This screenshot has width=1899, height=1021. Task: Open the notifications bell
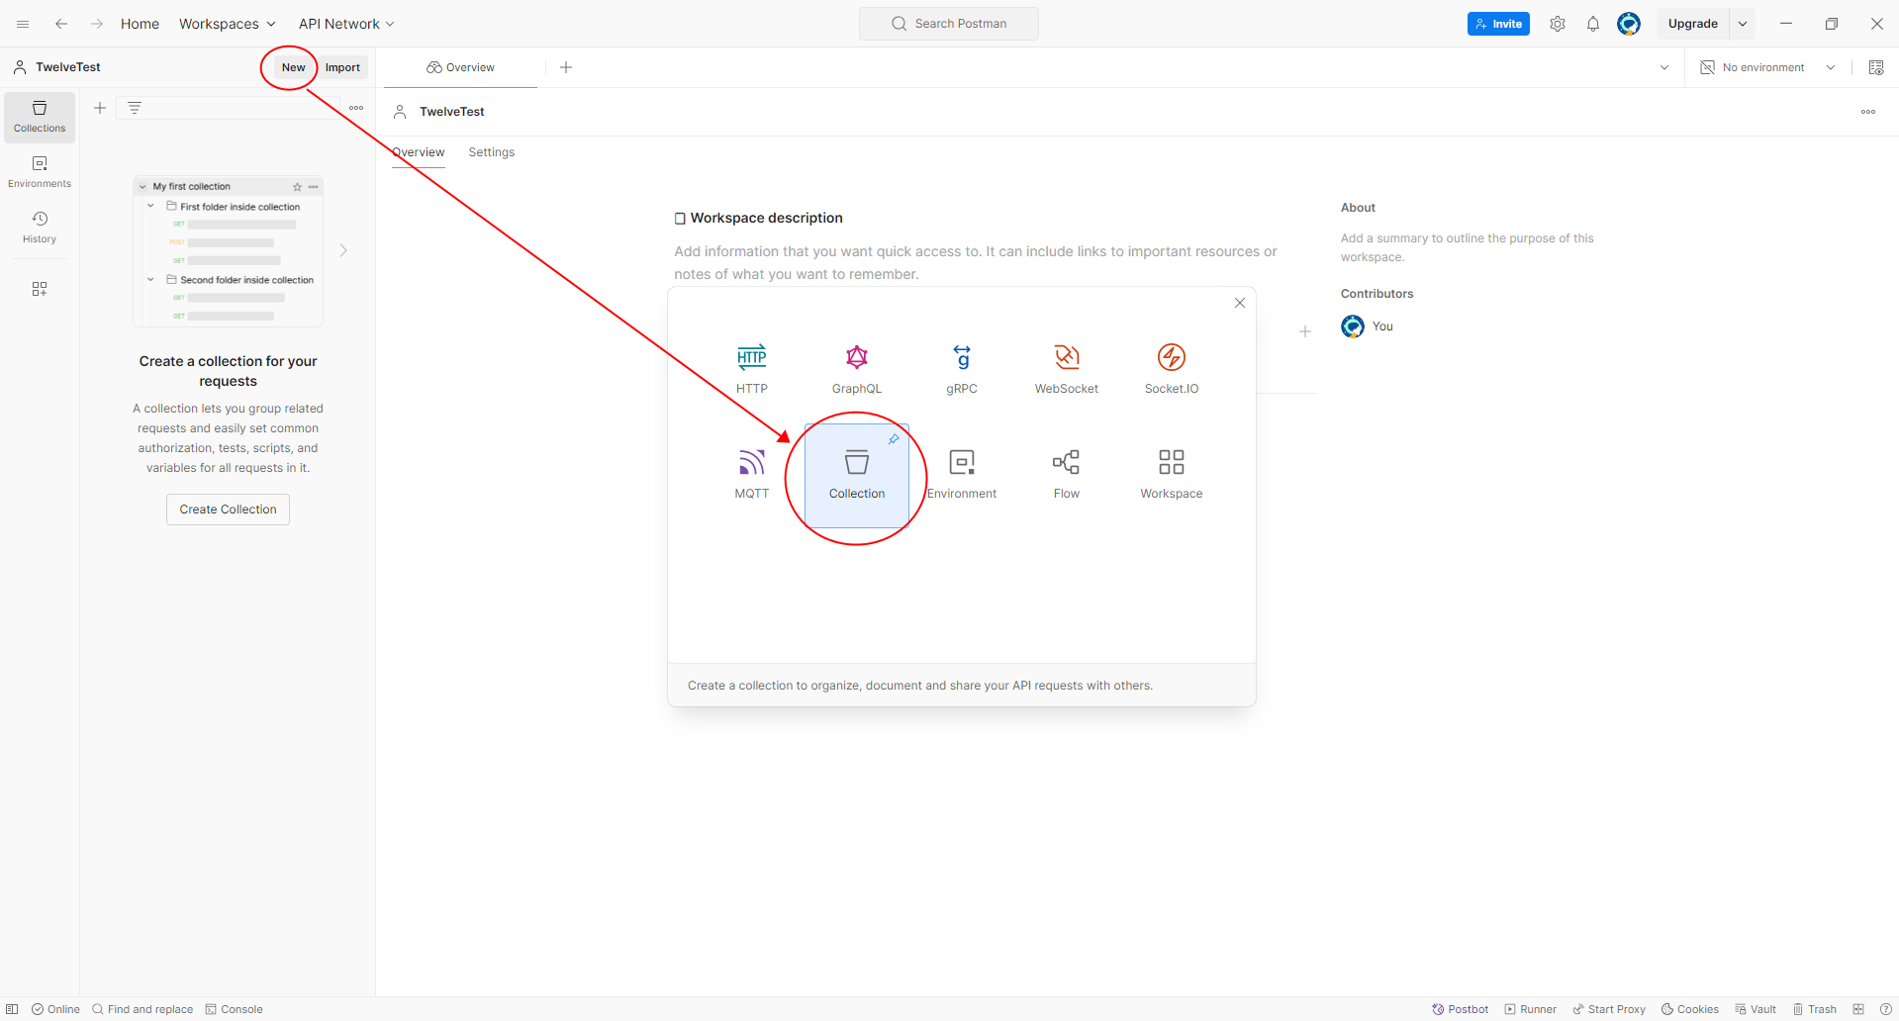(1593, 24)
